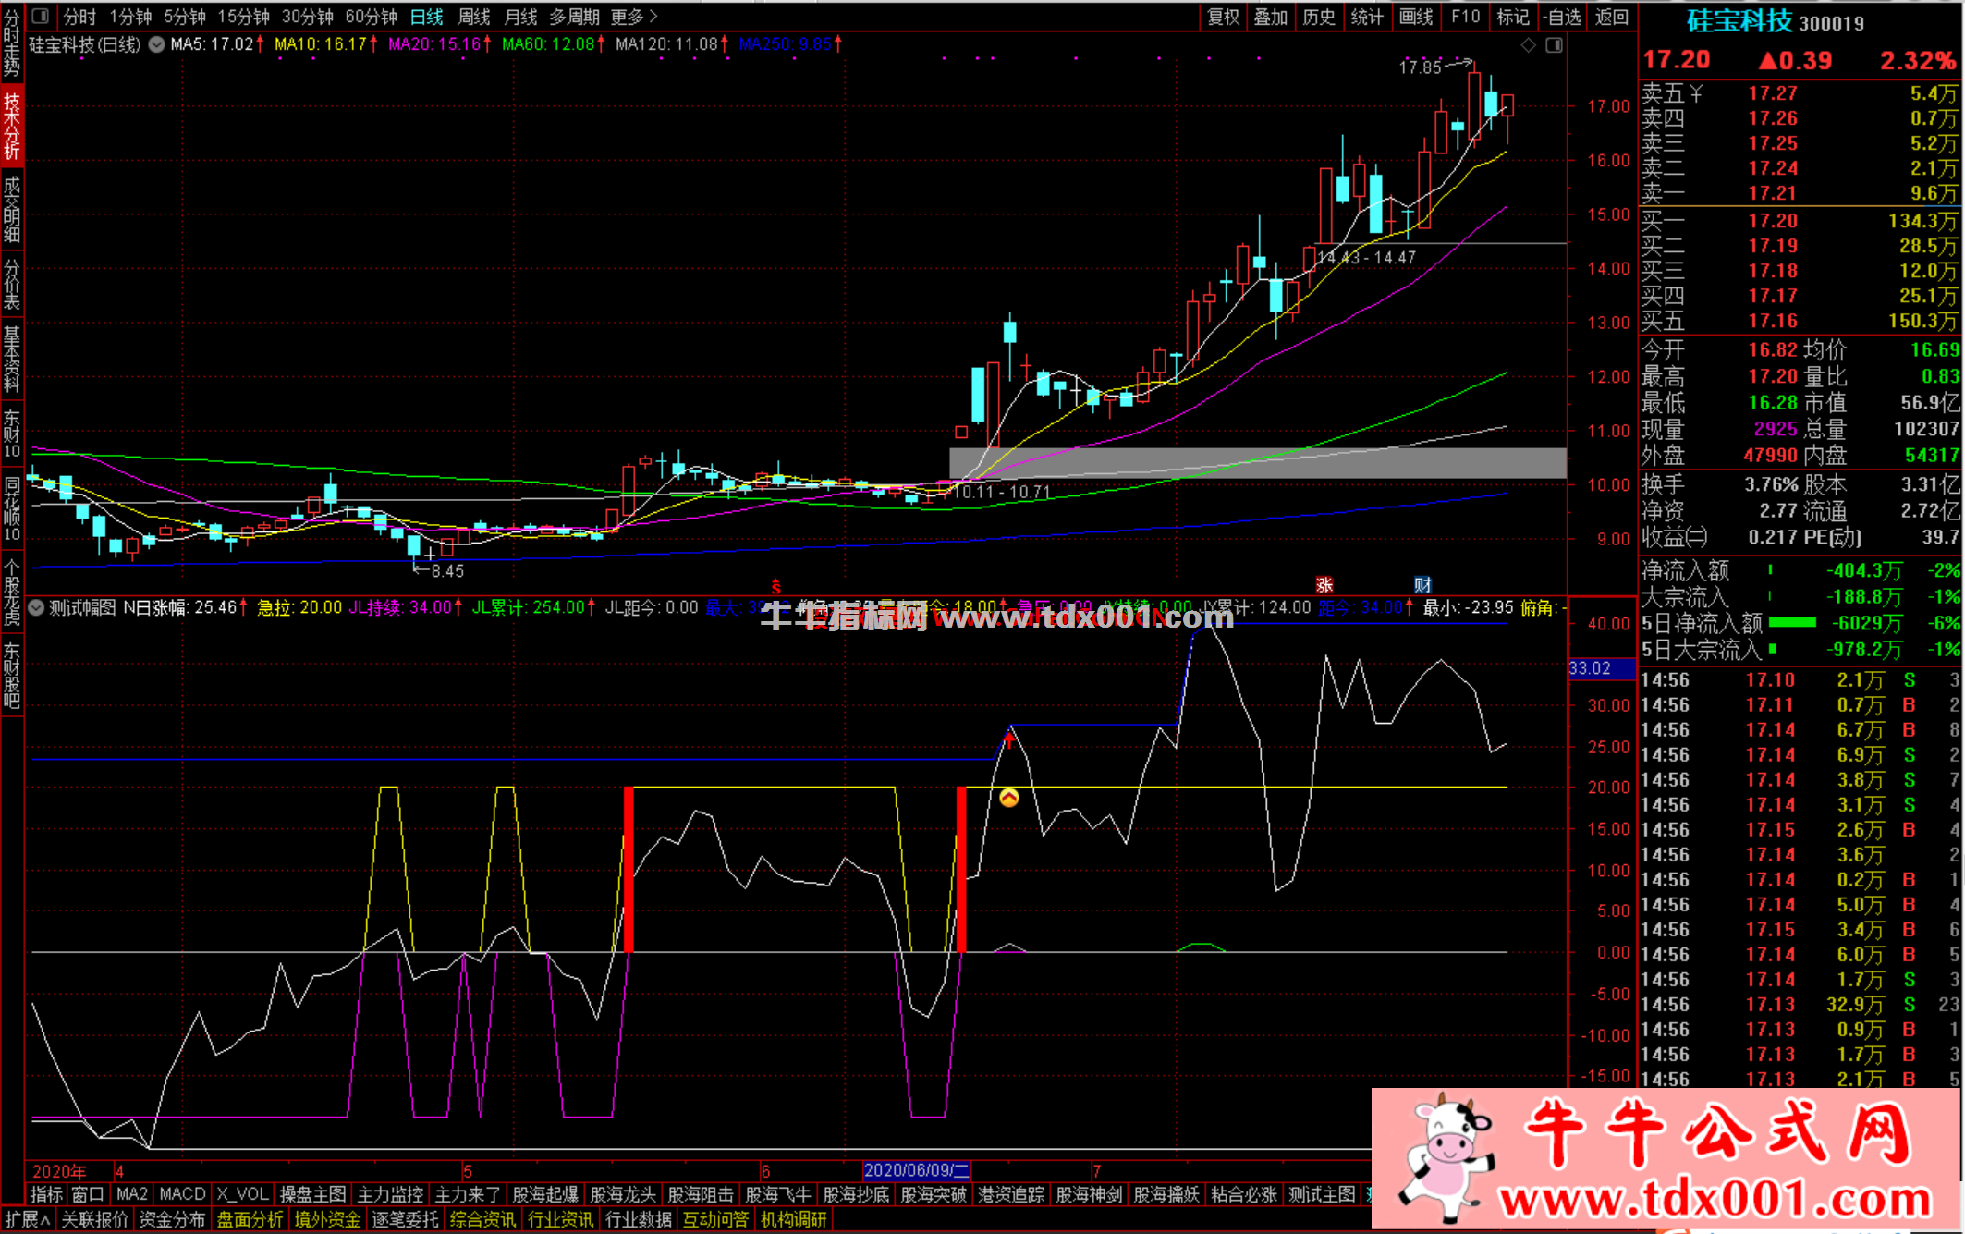The image size is (1965, 1234).
Task: Select the 主力监控 indicator tab
Action: pyautogui.click(x=390, y=1194)
